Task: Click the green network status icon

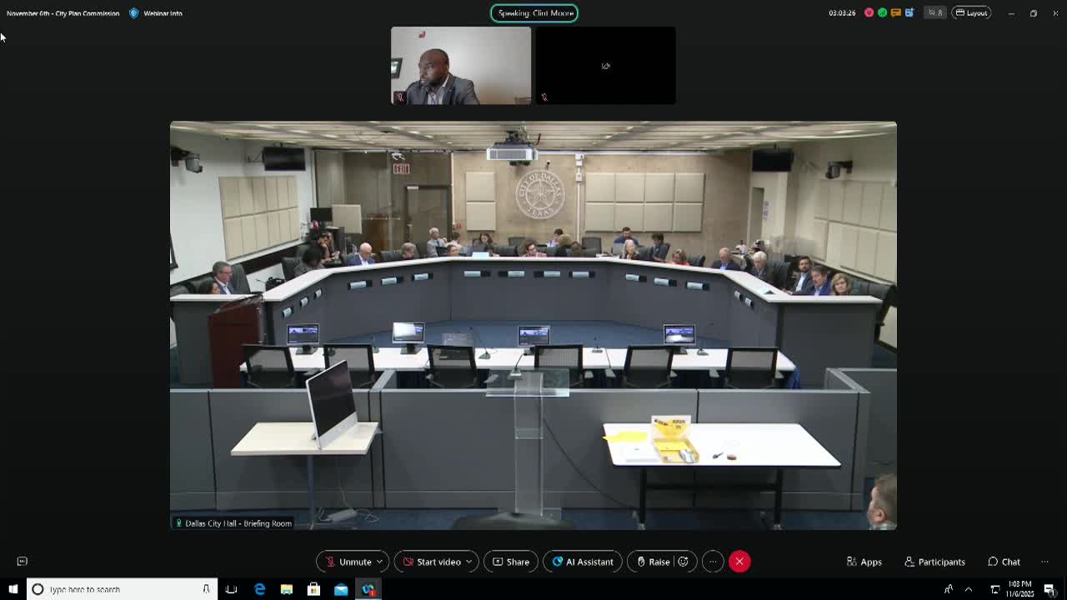Action: pos(882,12)
